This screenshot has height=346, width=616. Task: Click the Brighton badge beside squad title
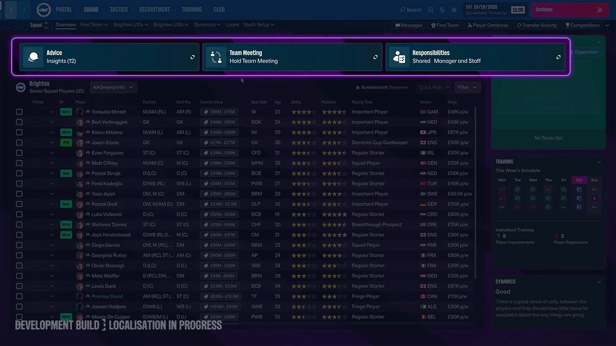coord(21,87)
